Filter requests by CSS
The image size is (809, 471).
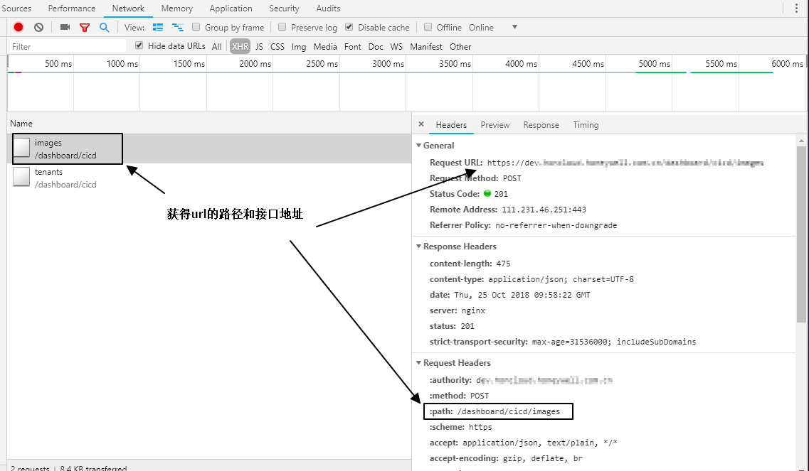277,46
